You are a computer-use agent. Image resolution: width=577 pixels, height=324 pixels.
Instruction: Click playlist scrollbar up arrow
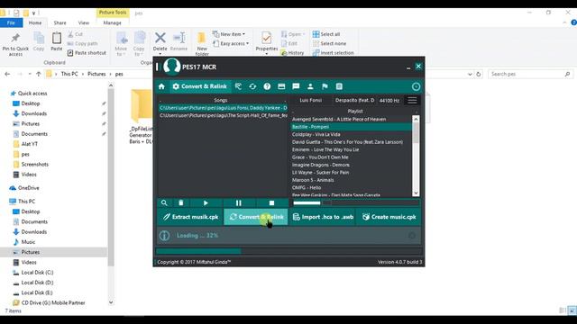[x=416, y=119]
